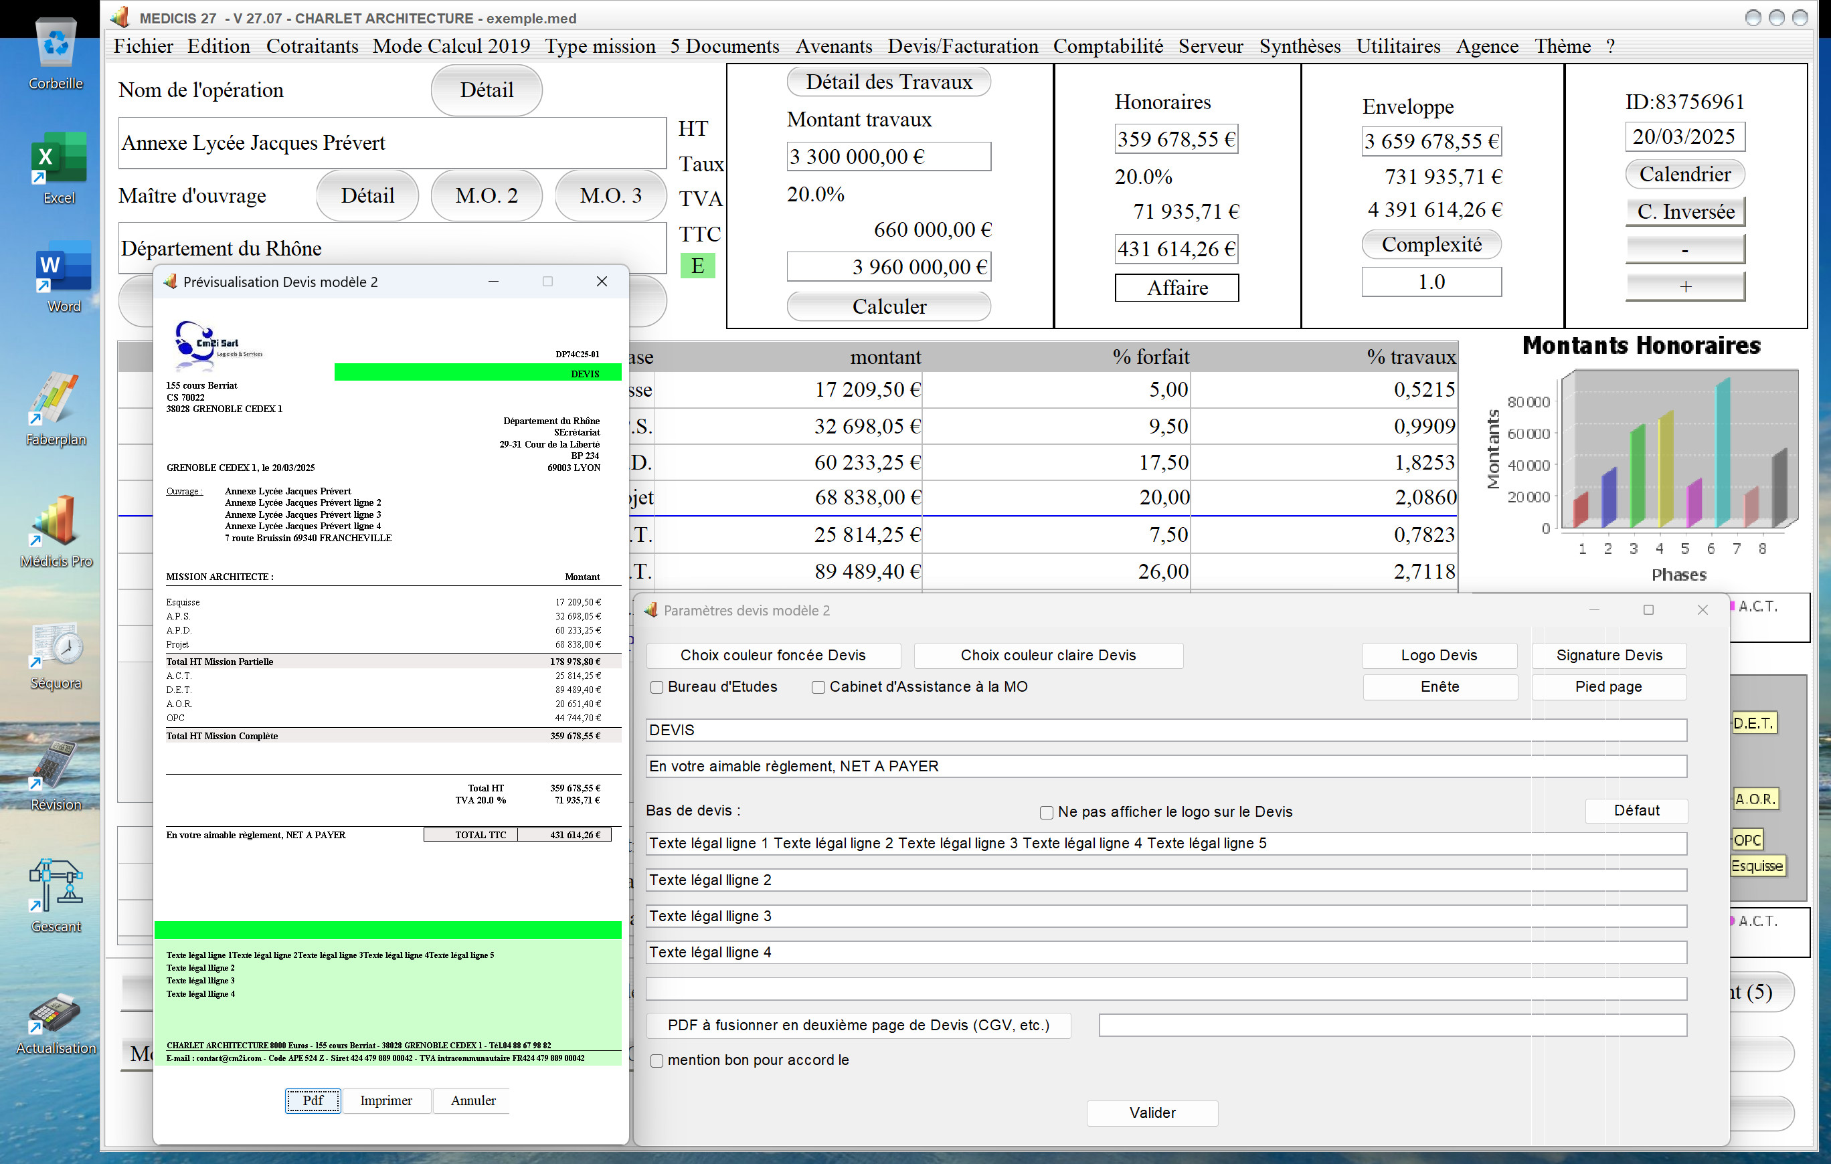This screenshot has height=1164, width=1831.
Task: Enable Ne pas afficher le logo checkbox
Action: tap(1046, 813)
